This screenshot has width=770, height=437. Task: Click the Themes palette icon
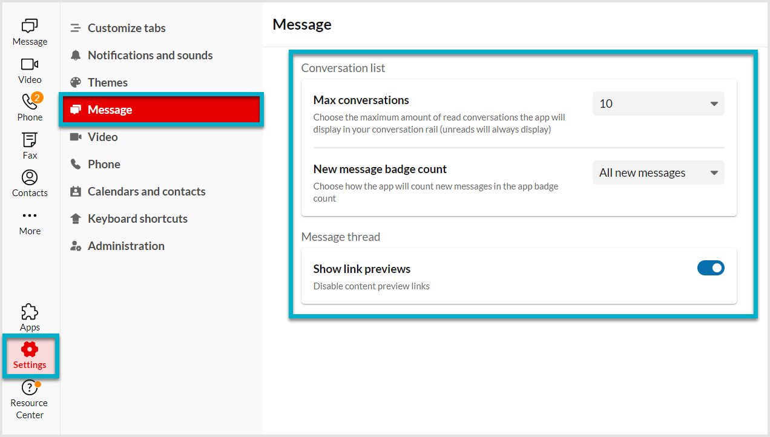pyautogui.click(x=76, y=82)
